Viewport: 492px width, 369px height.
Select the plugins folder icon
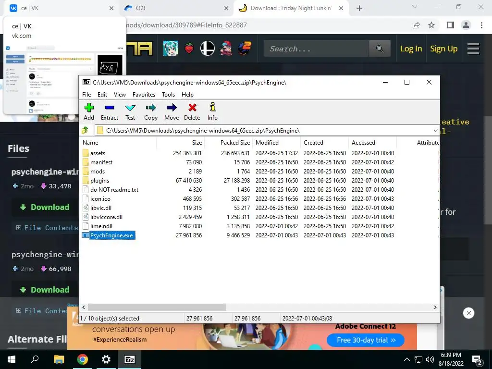click(86, 181)
